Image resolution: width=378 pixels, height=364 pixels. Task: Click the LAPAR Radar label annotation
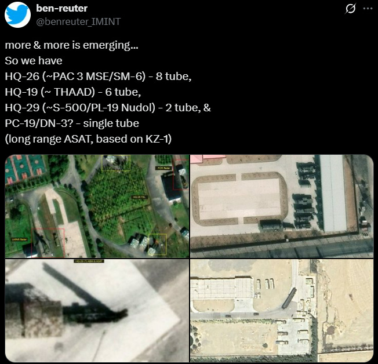[x=20, y=239]
